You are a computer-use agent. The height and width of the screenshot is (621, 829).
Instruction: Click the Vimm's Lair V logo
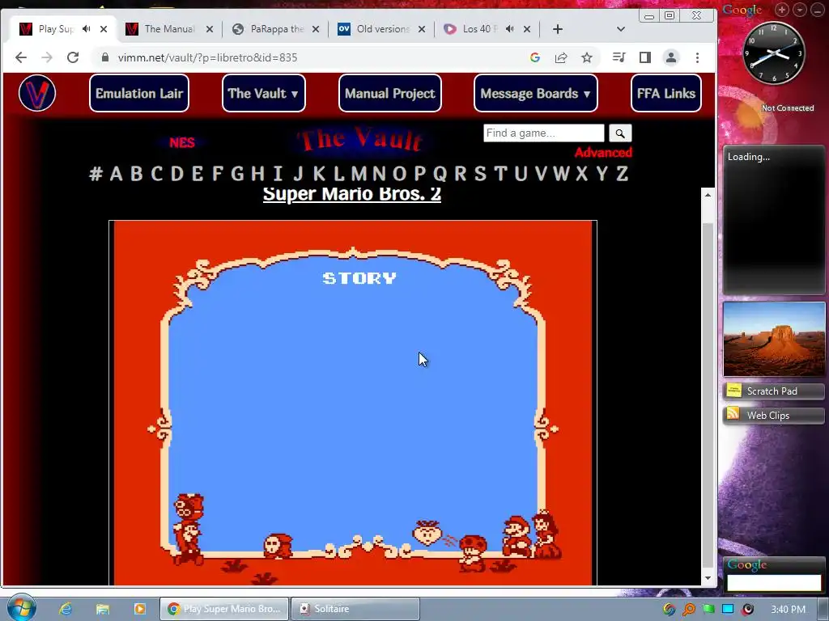37,93
